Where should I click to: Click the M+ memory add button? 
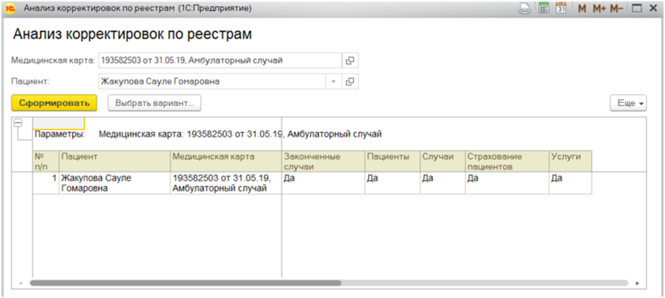pos(599,8)
